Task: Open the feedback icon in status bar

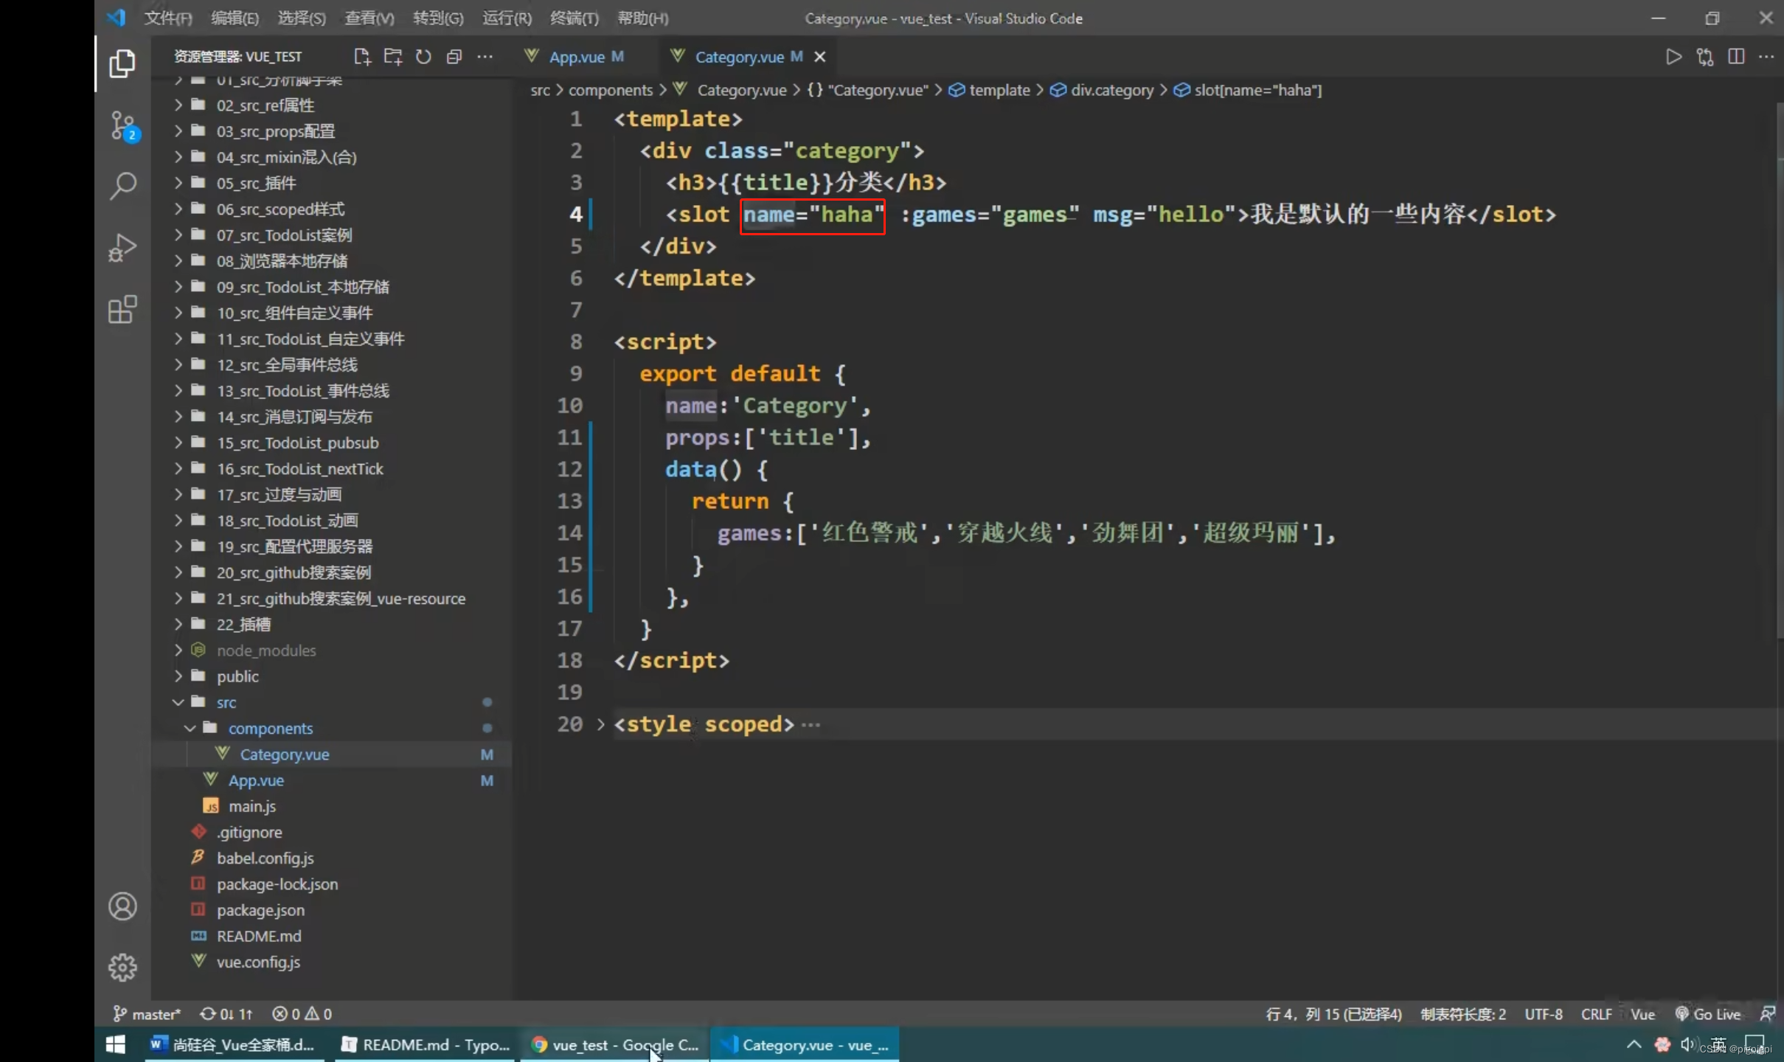Action: (x=1768, y=1014)
